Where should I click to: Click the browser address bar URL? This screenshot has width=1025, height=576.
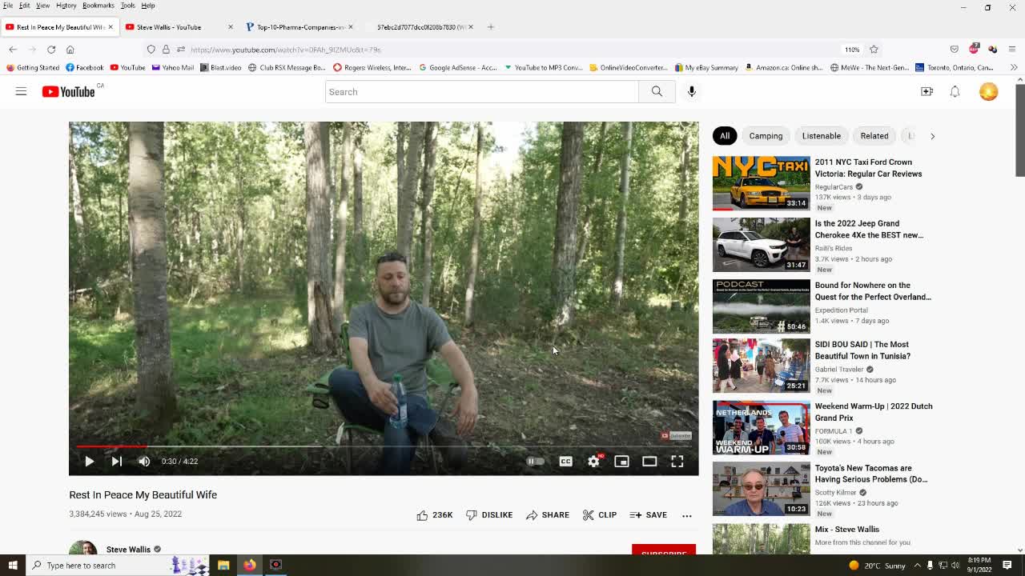pos(286,50)
